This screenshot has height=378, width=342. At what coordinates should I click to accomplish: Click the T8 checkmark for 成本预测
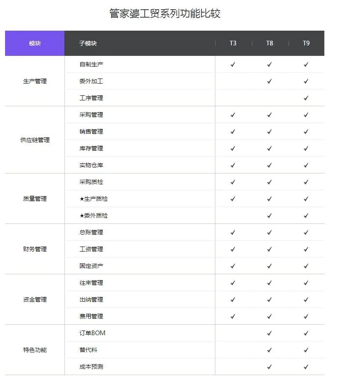point(270,367)
